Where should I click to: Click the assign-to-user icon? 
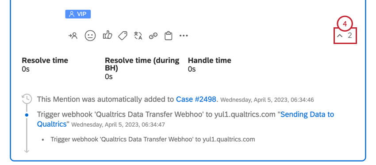pyautogui.click(x=73, y=36)
